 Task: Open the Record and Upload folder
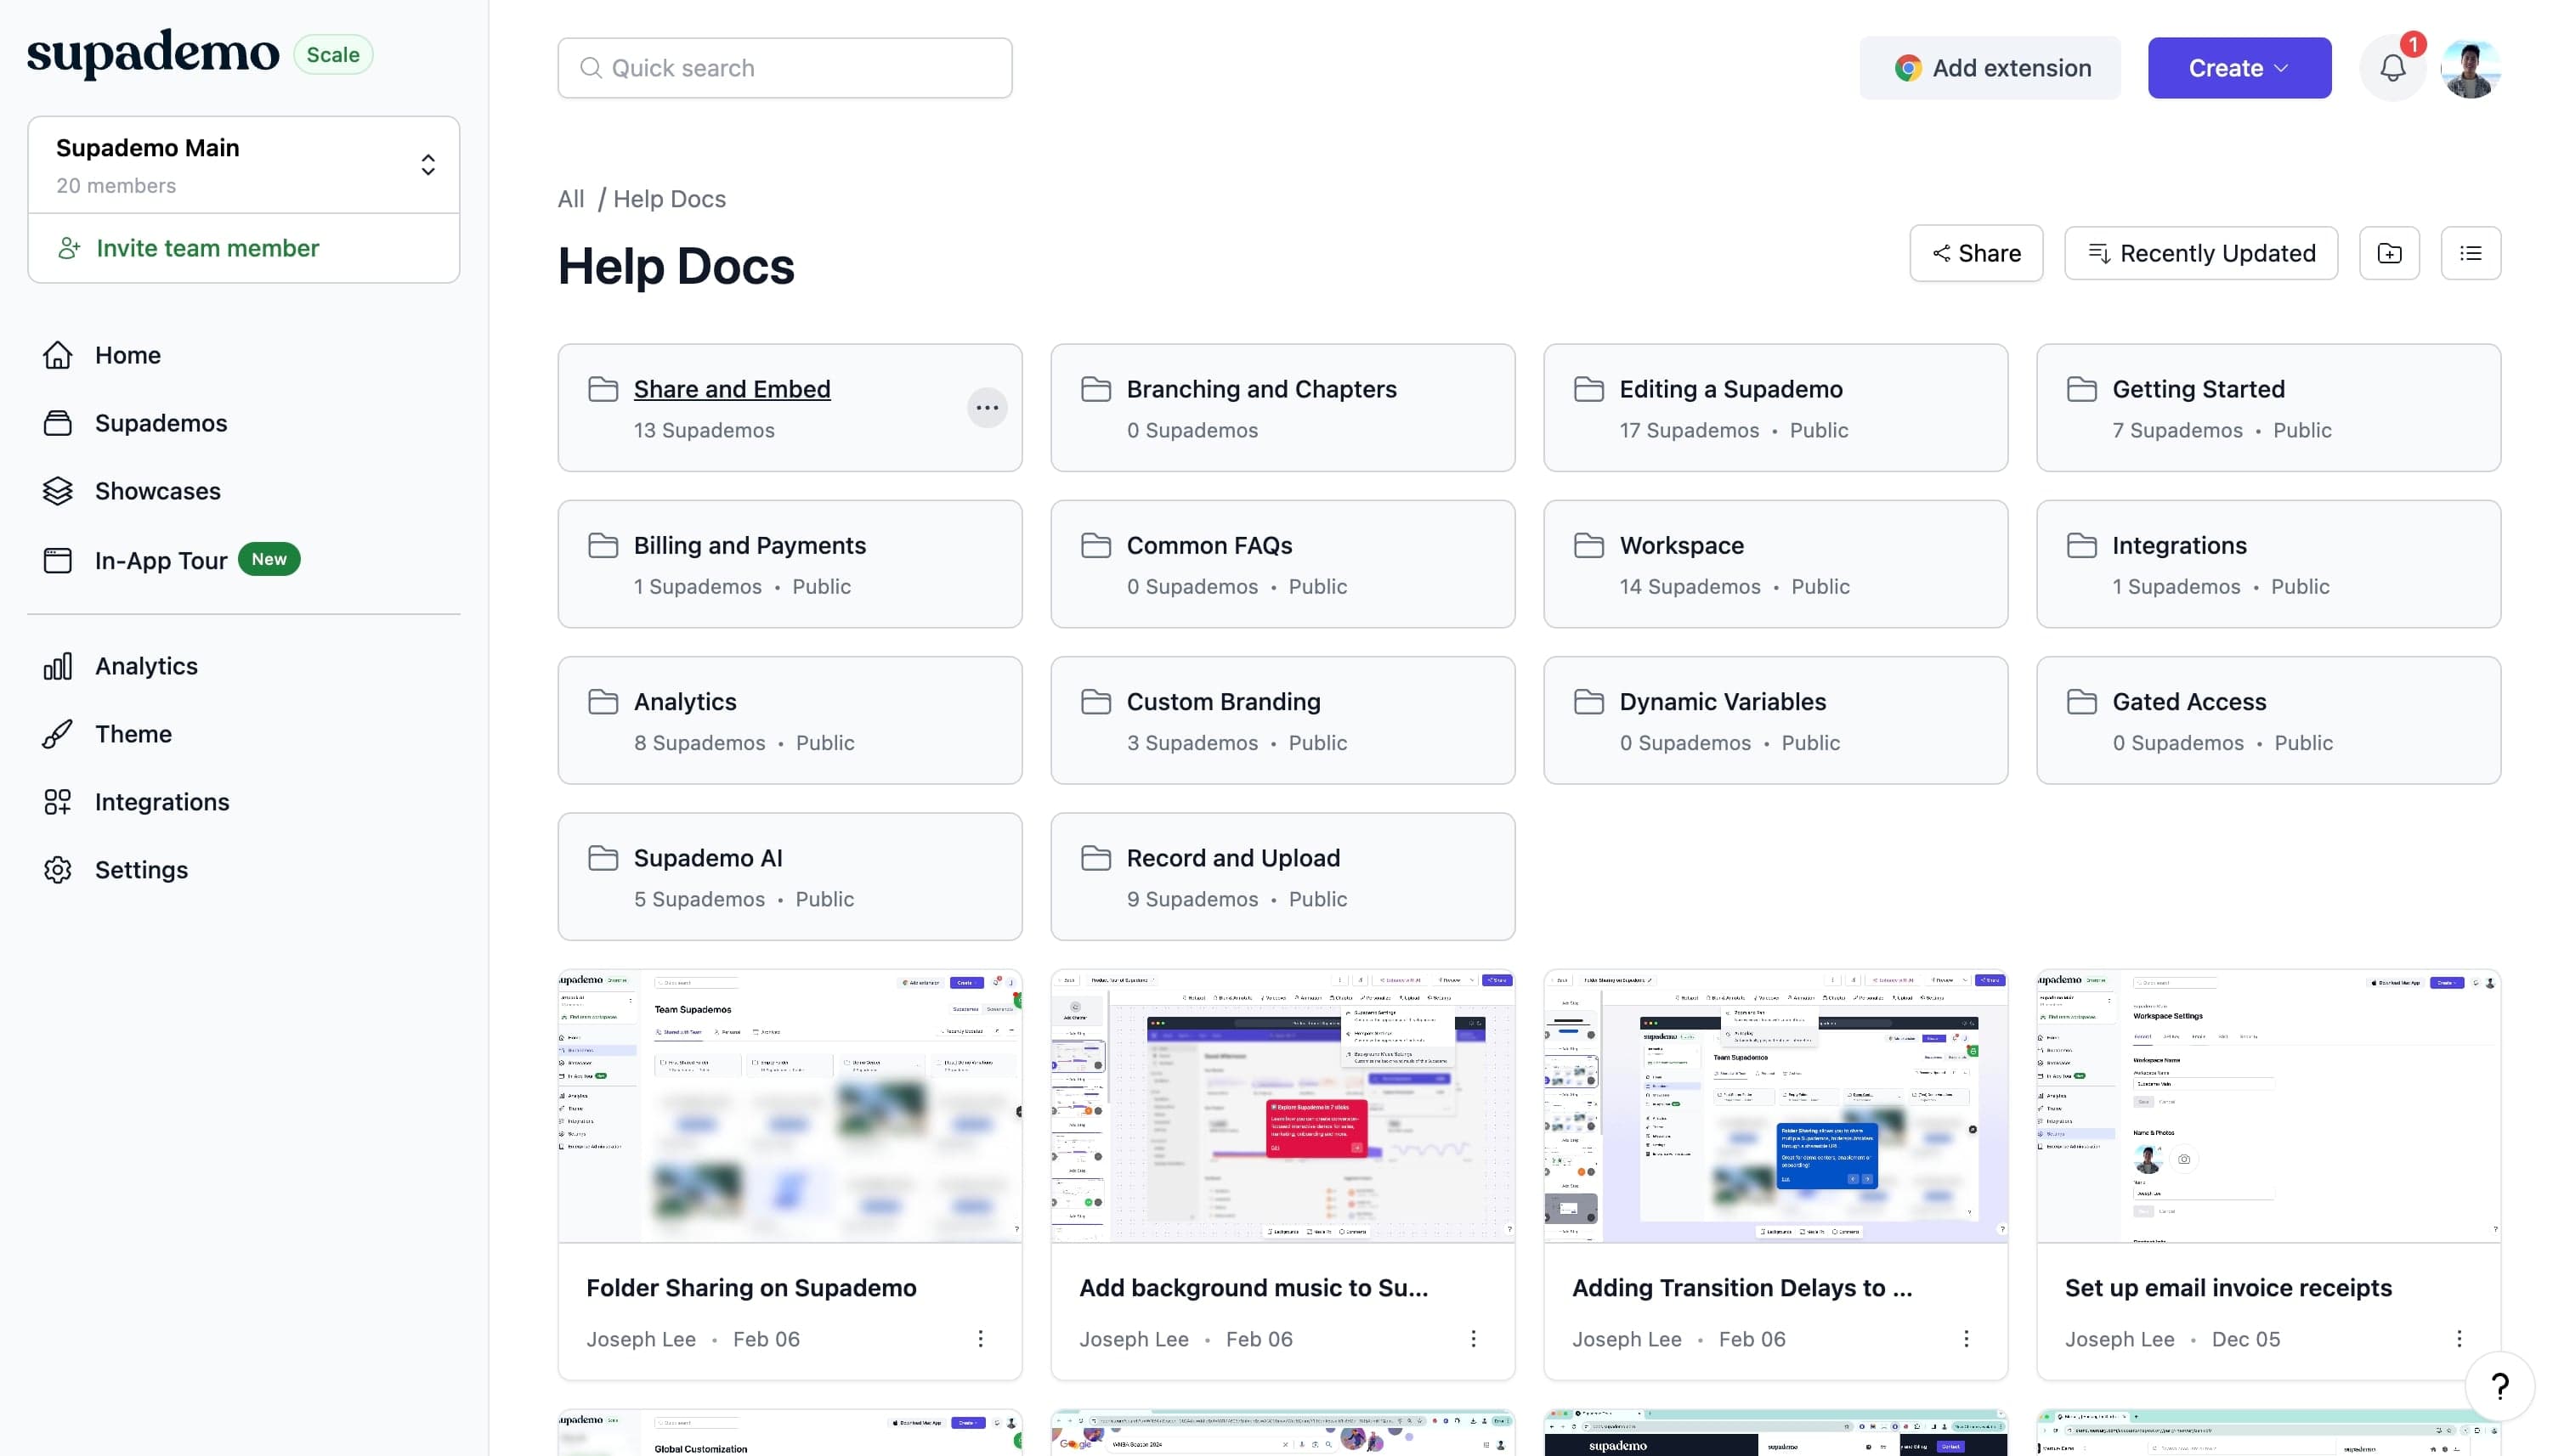click(1282, 876)
